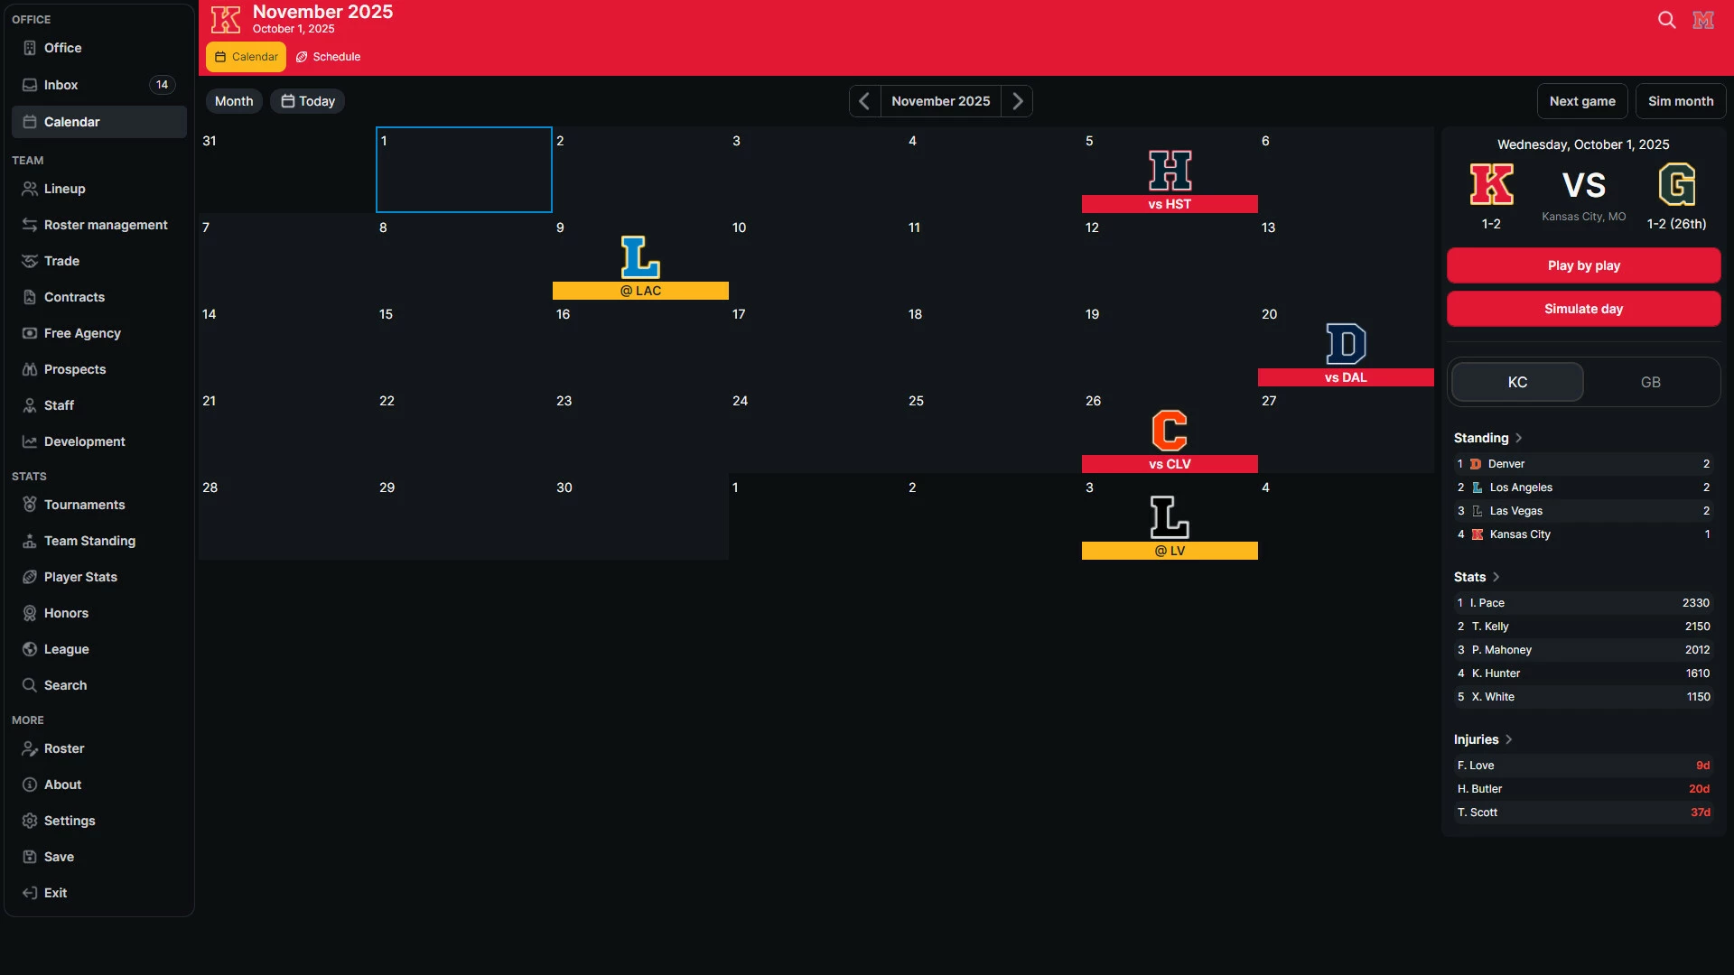Switch team panel to GB
The height and width of the screenshot is (975, 1734).
click(1650, 382)
